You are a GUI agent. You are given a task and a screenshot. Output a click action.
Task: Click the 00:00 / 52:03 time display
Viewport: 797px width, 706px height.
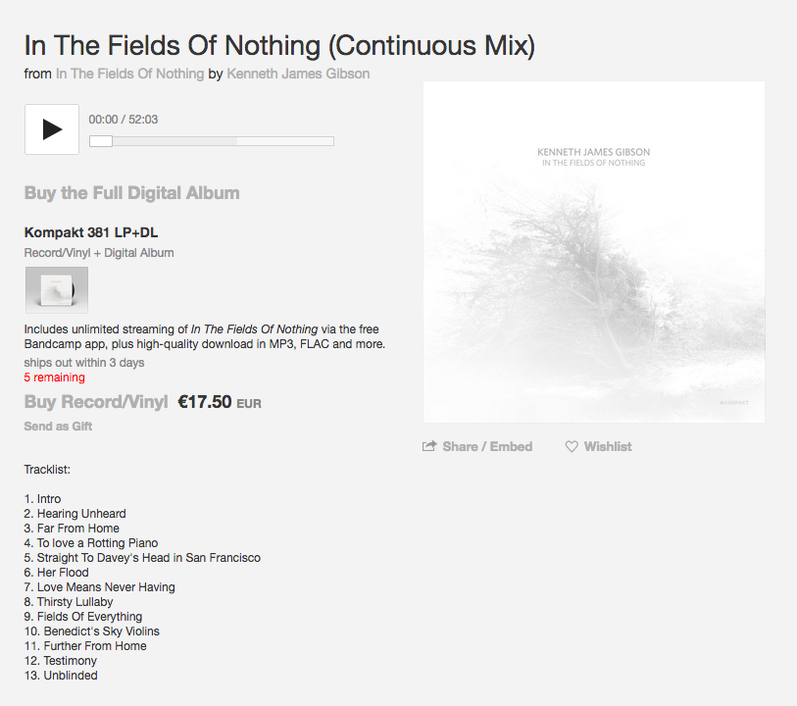123,120
